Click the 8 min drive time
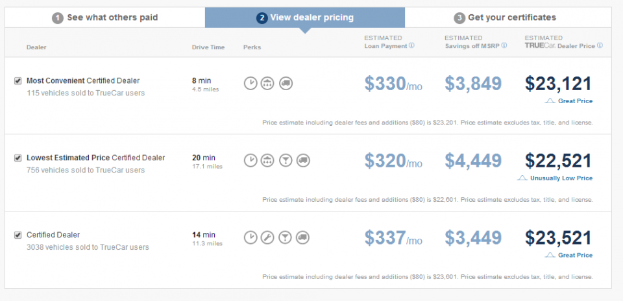The image size is (623, 301). click(201, 80)
